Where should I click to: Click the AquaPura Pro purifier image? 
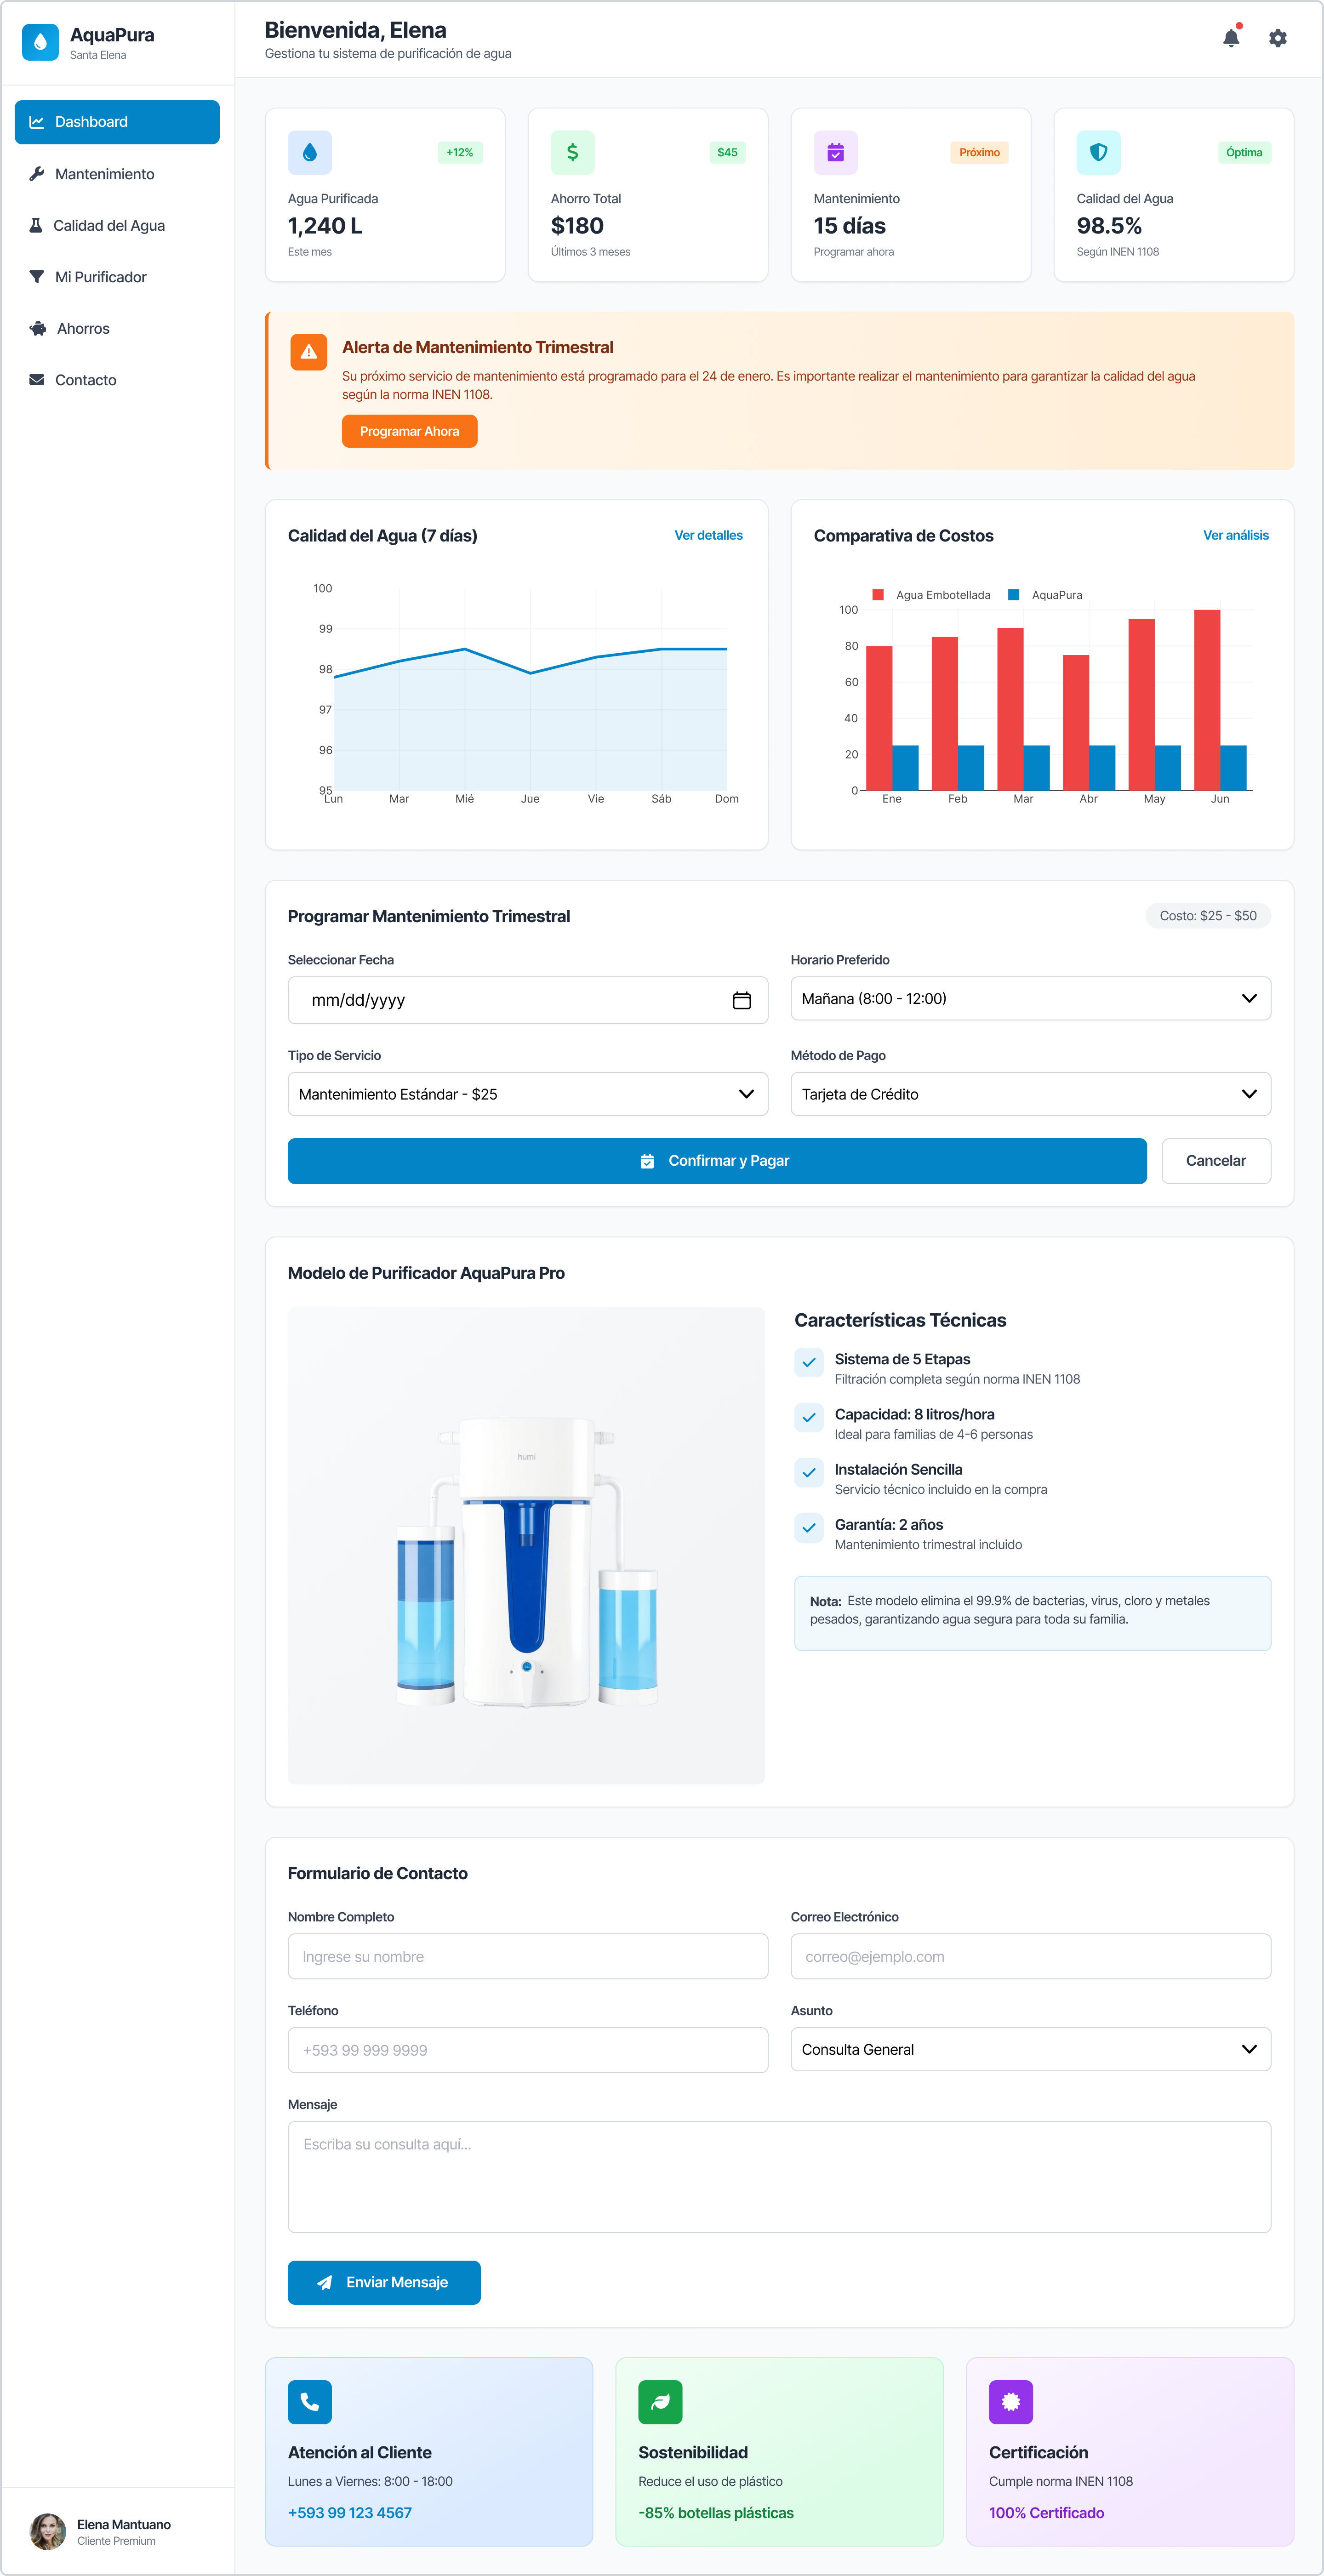click(x=526, y=1545)
